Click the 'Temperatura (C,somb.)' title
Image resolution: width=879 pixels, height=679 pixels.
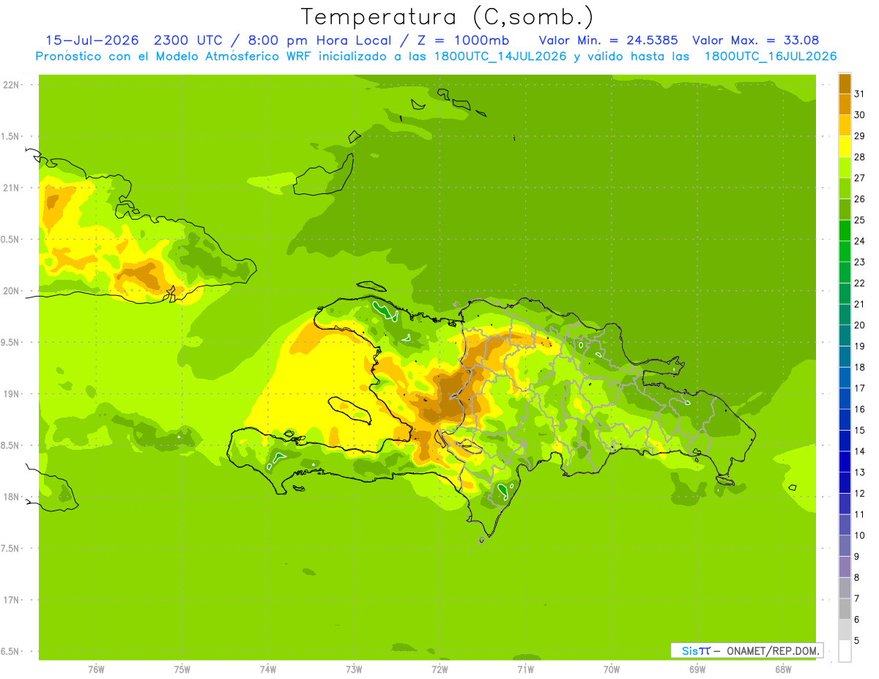point(448,18)
